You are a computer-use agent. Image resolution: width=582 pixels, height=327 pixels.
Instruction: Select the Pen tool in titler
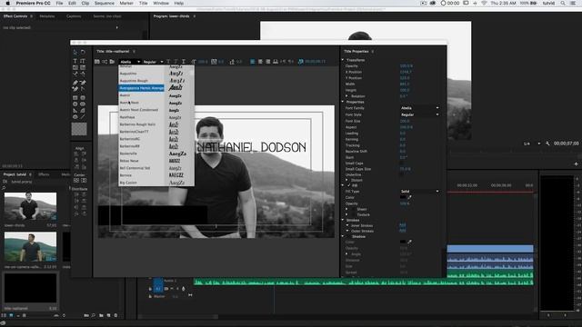75,83
